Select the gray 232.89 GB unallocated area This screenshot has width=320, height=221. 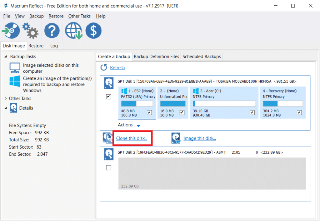(x=212, y=173)
